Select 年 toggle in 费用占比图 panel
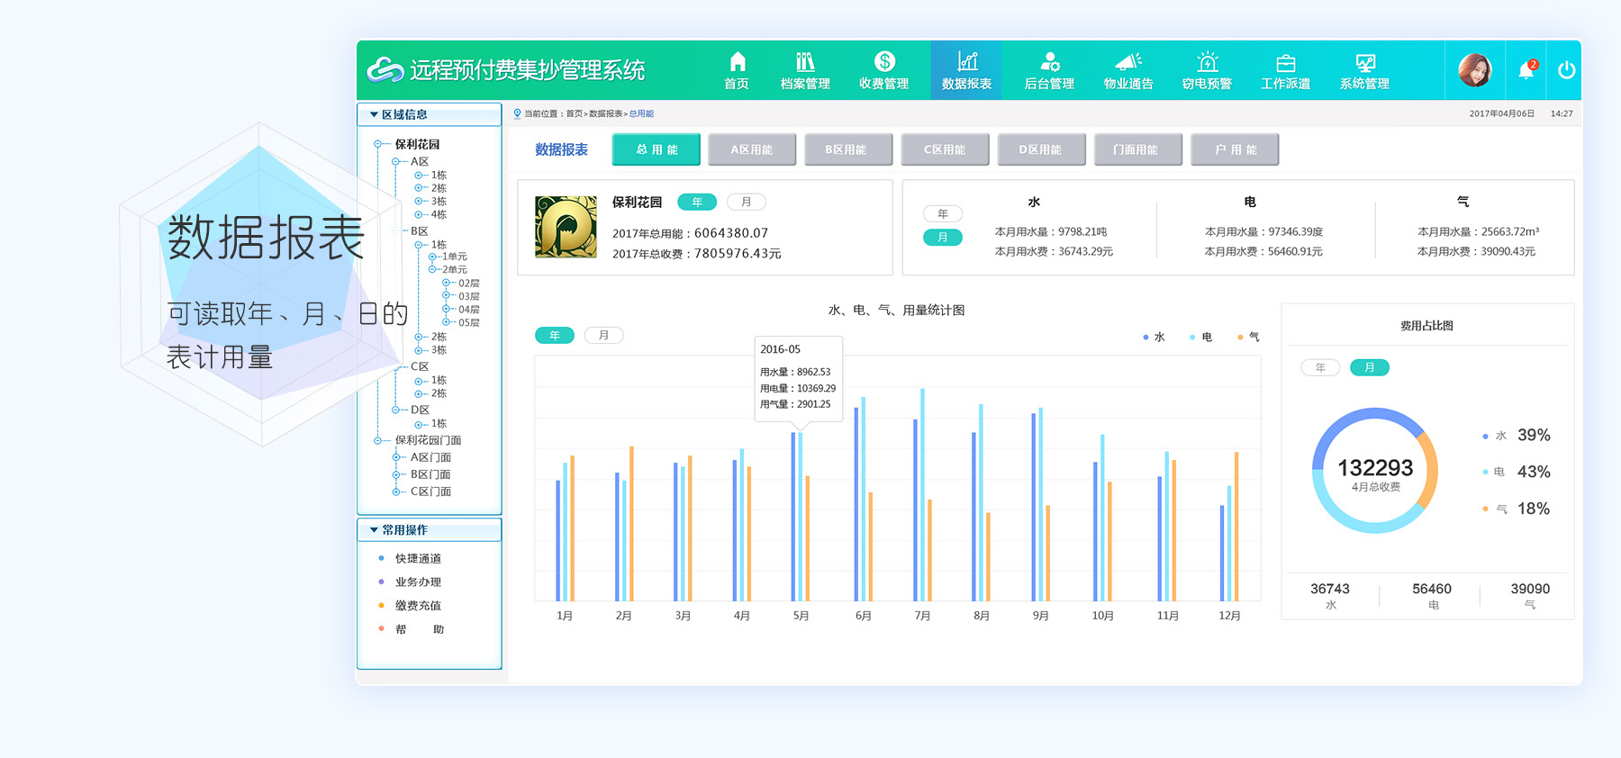 1320,367
